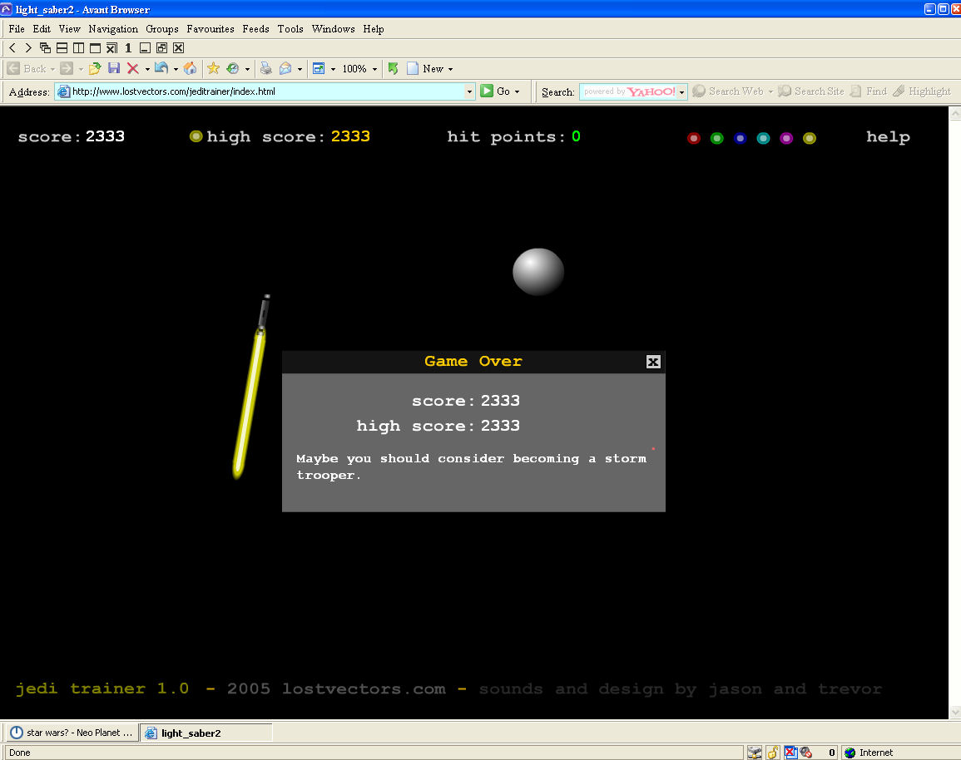
Task: Switch to 'star wars? - Neo Planet' tab
Action: coord(72,733)
